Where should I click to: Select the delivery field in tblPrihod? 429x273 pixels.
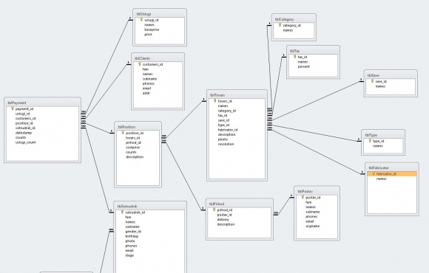click(223, 219)
